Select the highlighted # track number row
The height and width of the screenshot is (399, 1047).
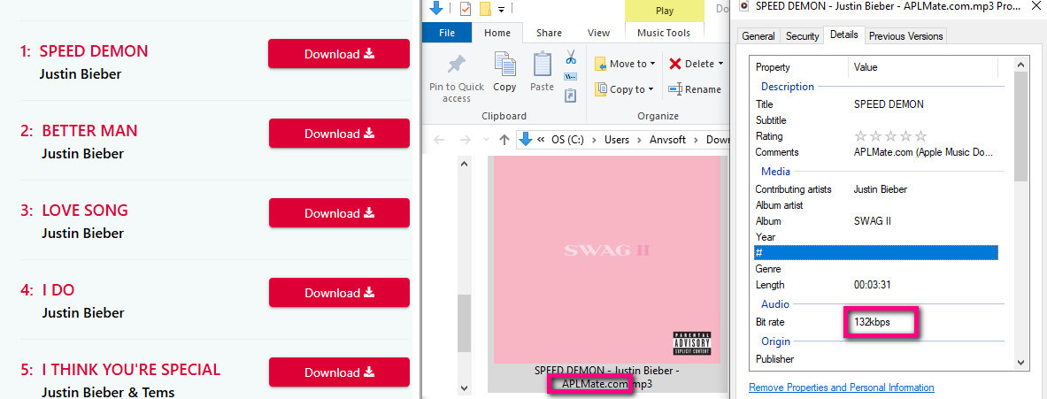[x=875, y=253]
